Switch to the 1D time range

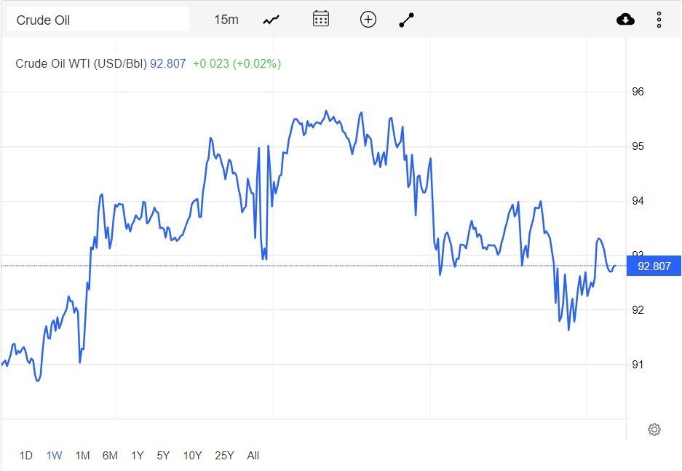click(x=25, y=456)
